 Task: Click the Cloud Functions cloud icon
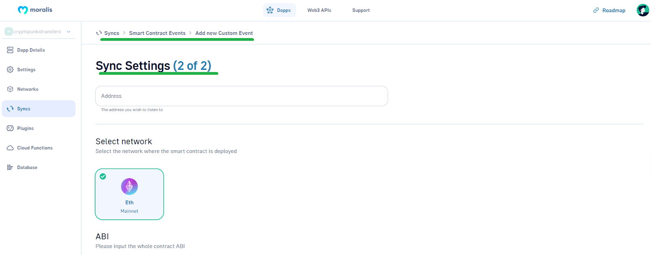click(x=10, y=148)
